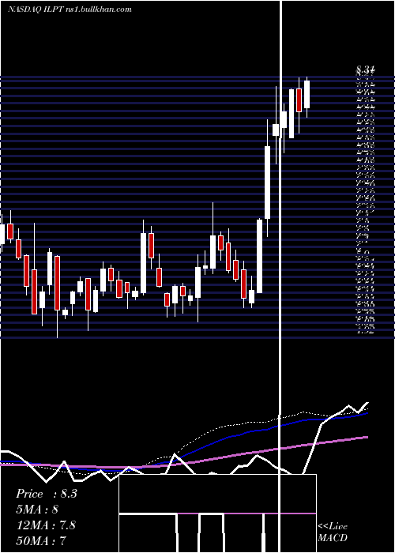Image resolution: width=395 pixels, height=553 pixels.
Task: Click the NASDAQ ILPT chart title text
Action: (70, 9)
